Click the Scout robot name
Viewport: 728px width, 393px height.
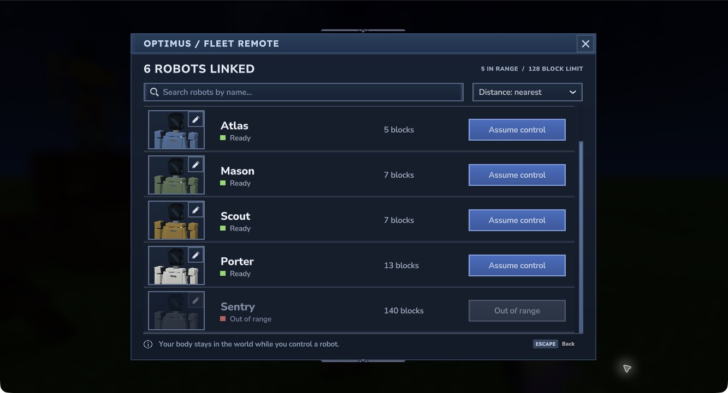point(235,216)
